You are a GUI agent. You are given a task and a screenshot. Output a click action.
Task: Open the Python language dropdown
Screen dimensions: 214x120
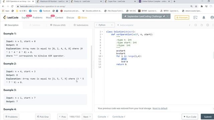click(105, 25)
